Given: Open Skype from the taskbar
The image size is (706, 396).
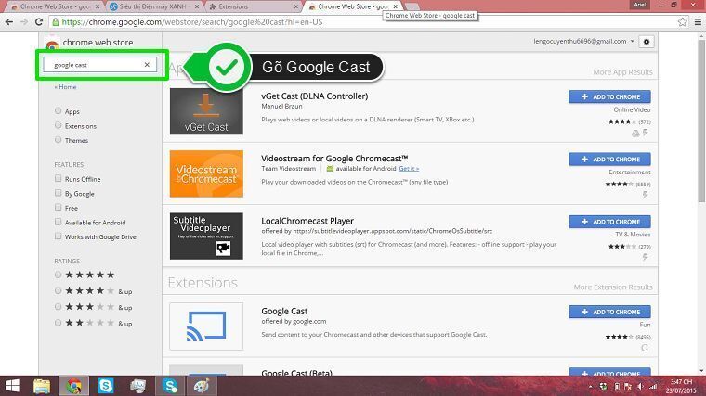Looking at the screenshot, I should (x=106, y=386).
